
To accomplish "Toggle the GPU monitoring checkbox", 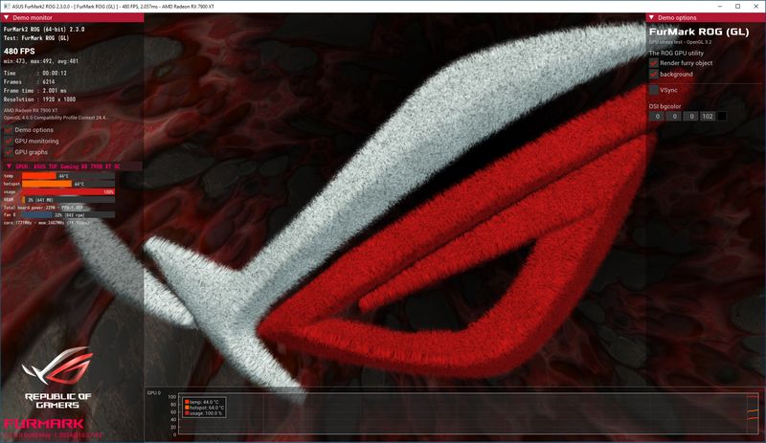I will pos(9,142).
